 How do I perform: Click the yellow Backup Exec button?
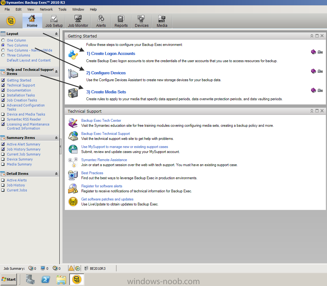(x=11, y=21)
